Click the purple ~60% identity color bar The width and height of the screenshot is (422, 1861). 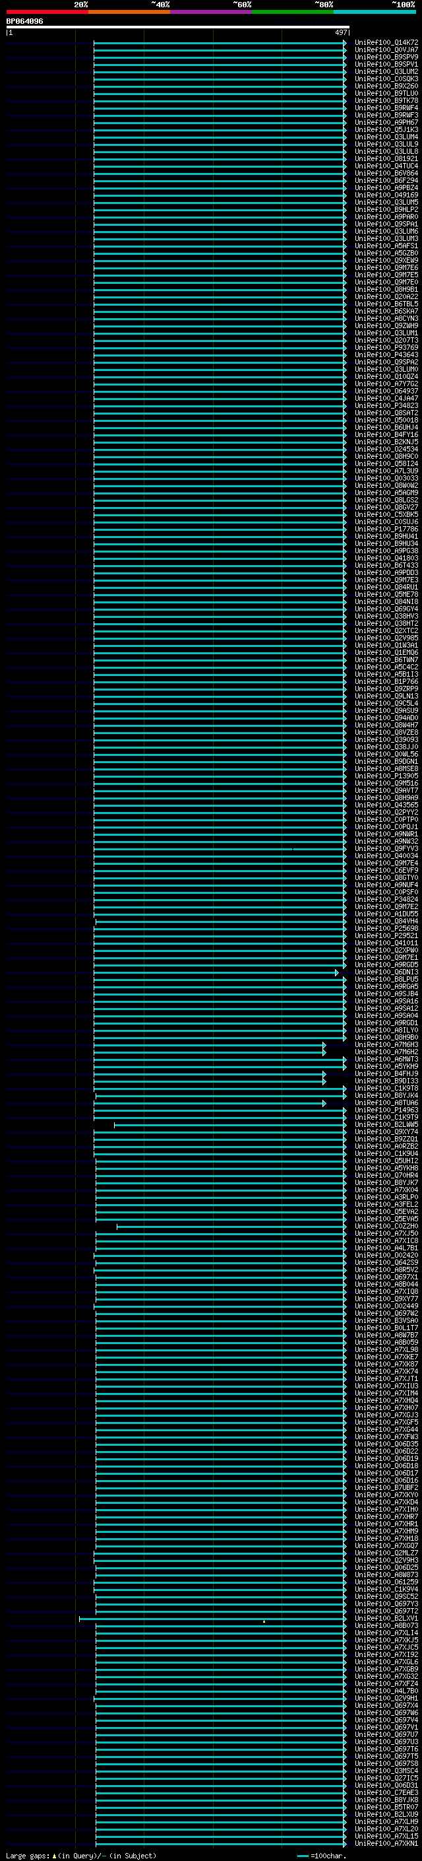point(212,12)
